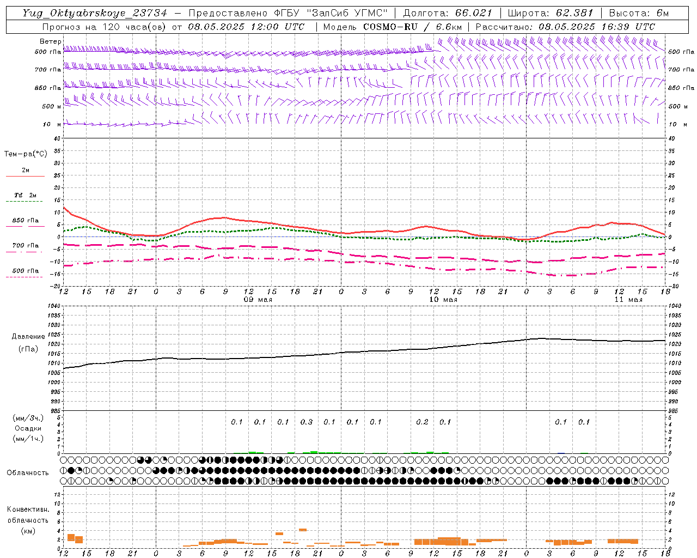
Task: Click the 'Конвективн.' label
Action: 28,510
